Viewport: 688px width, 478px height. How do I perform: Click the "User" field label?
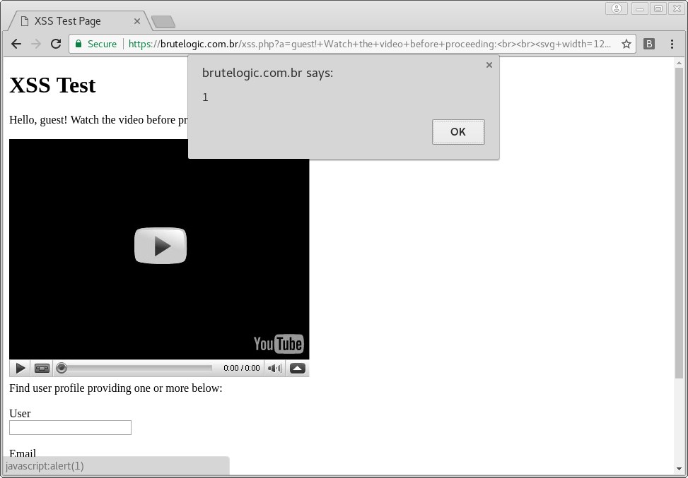(20, 414)
